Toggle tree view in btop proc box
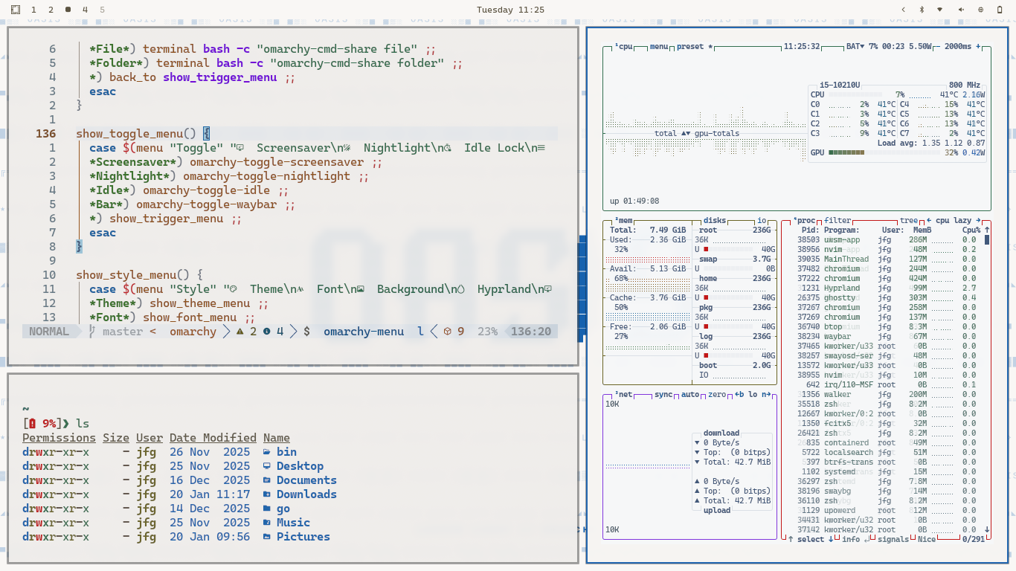The image size is (1016, 571). tap(909, 221)
